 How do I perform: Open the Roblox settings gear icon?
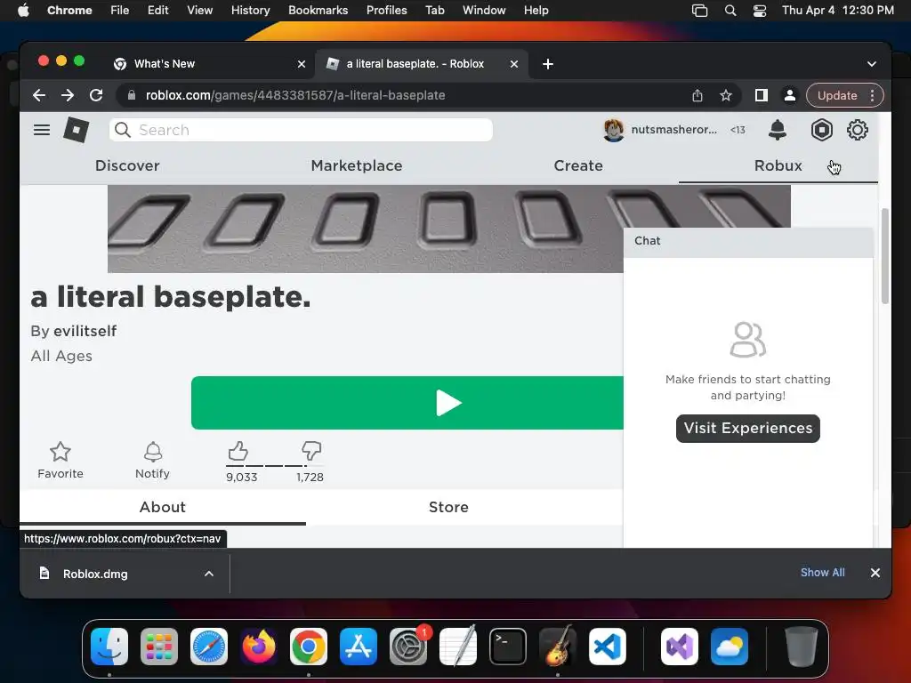[x=857, y=130]
